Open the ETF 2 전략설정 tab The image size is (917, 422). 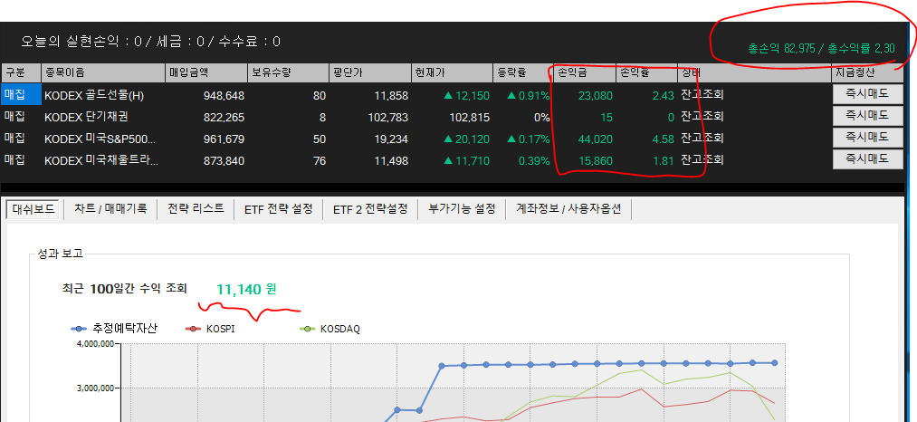(x=370, y=209)
